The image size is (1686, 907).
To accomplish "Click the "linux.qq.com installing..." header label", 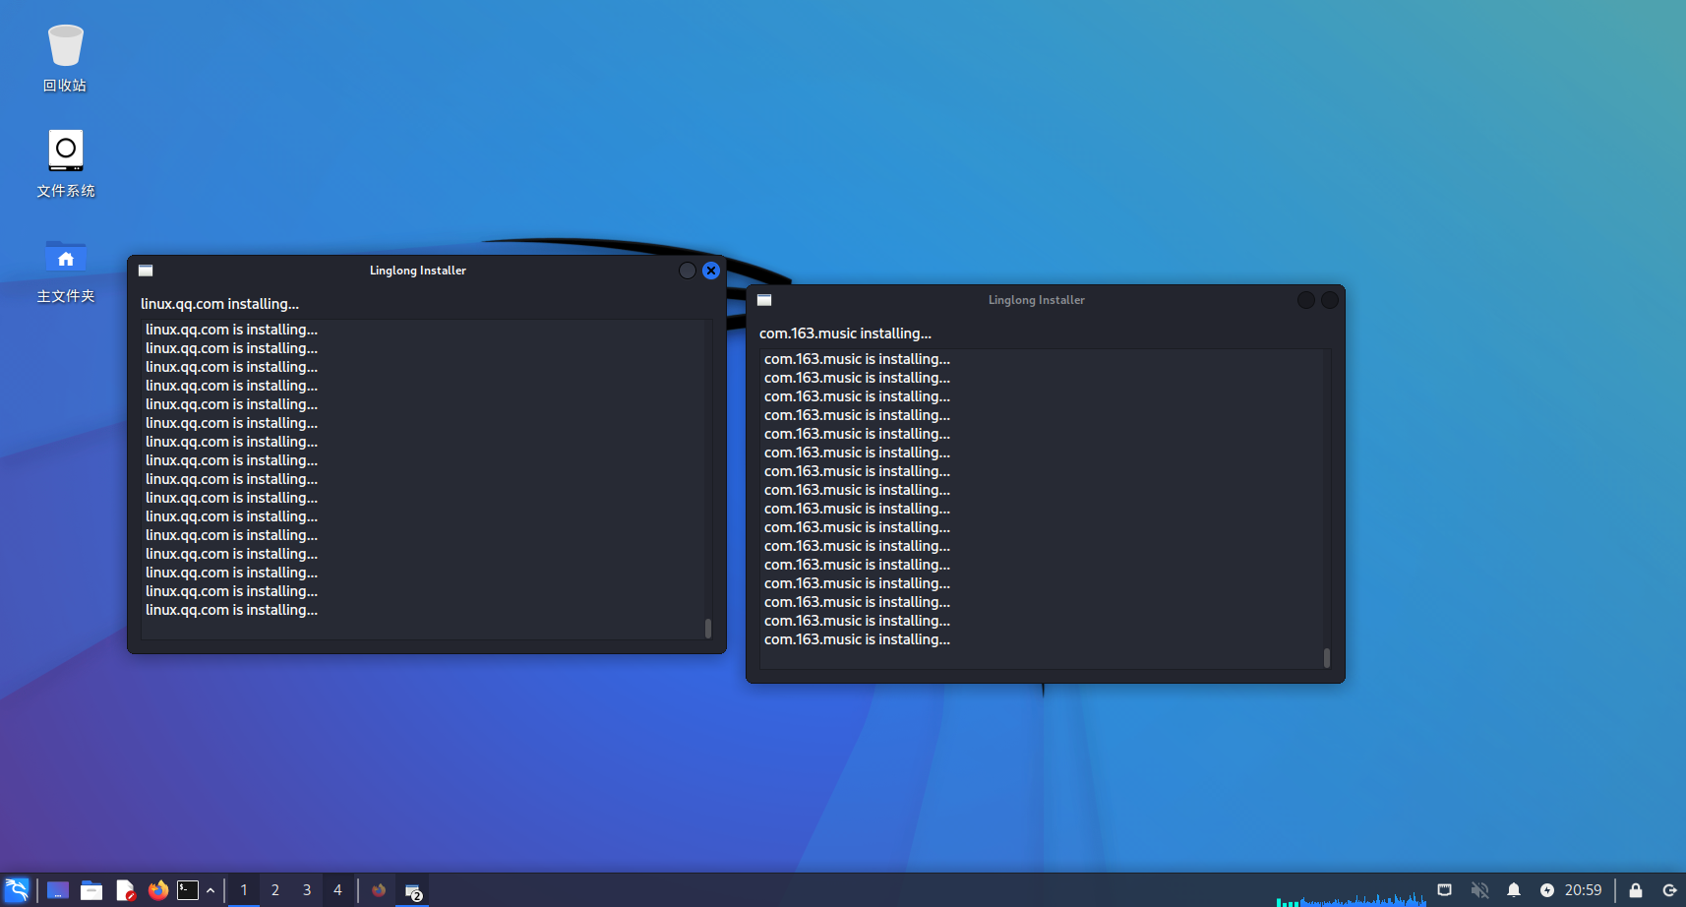I will point(219,304).
